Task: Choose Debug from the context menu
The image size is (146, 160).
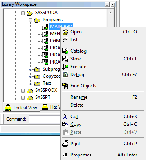Action: tap(103, 75)
